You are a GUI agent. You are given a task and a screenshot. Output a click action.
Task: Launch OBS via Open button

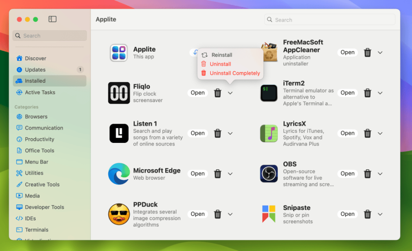(x=347, y=173)
